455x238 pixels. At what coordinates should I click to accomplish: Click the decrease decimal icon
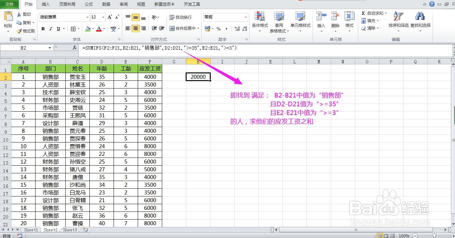245,29
